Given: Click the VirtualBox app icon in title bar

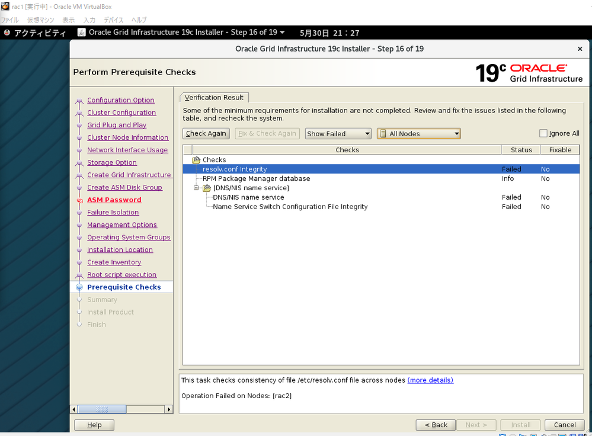Looking at the screenshot, I should point(5,7).
